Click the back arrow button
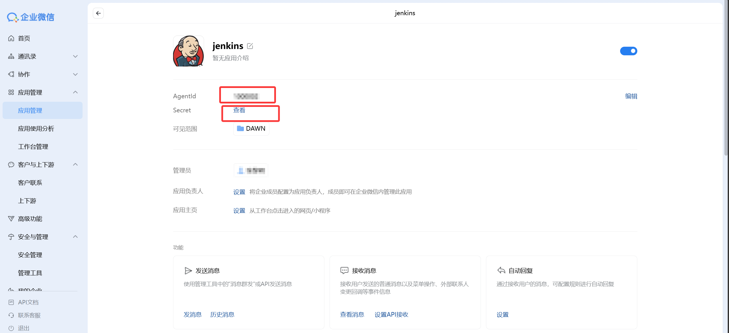 click(x=98, y=13)
